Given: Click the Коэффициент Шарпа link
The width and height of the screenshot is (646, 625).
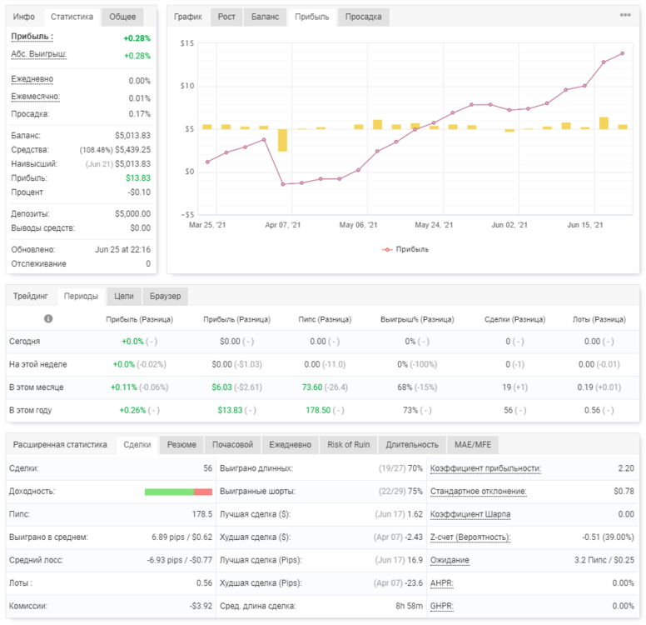Looking at the screenshot, I should click(x=470, y=514).
